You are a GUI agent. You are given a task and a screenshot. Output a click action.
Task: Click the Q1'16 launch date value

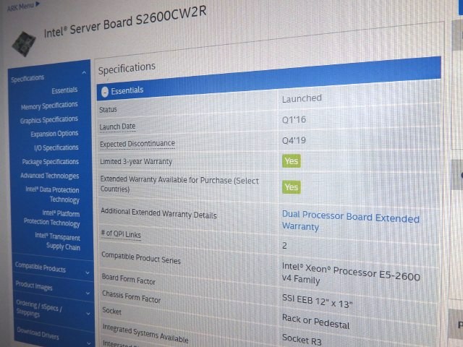click(x=294, y=119)
